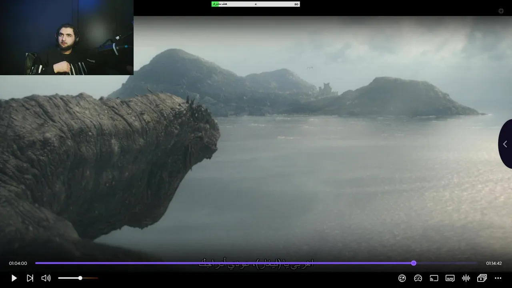Expand the side panel chevron arrow
Viewport: 512px width, 288px height.
(505, 144)
